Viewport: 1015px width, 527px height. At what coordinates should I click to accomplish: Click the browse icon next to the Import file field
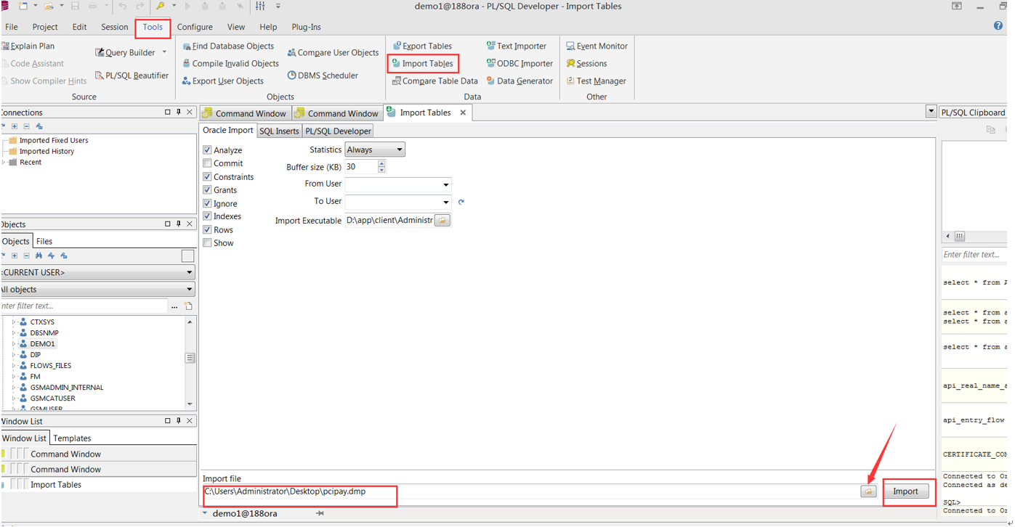coord(868,491)
